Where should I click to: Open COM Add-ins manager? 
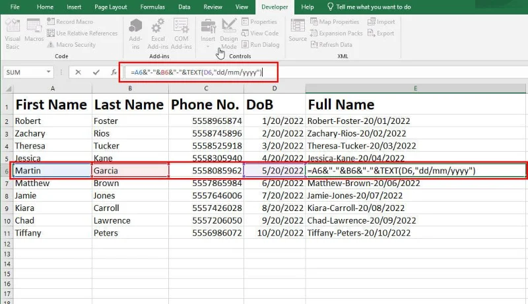click(x=181, y=33)
